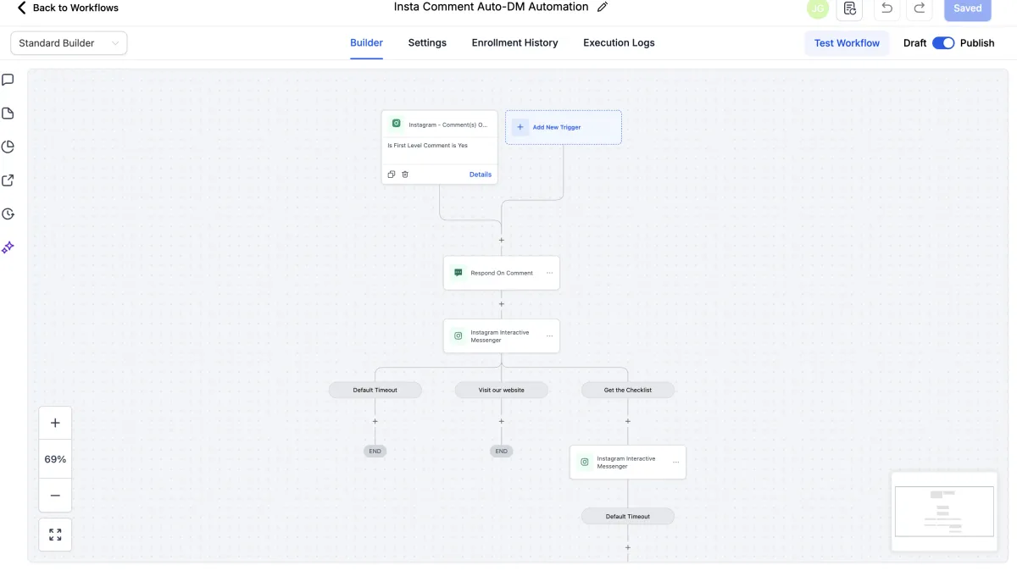This screenshot has width=1017, height=571.
Task: Open the trigger Details link
Action: (481, 175)
